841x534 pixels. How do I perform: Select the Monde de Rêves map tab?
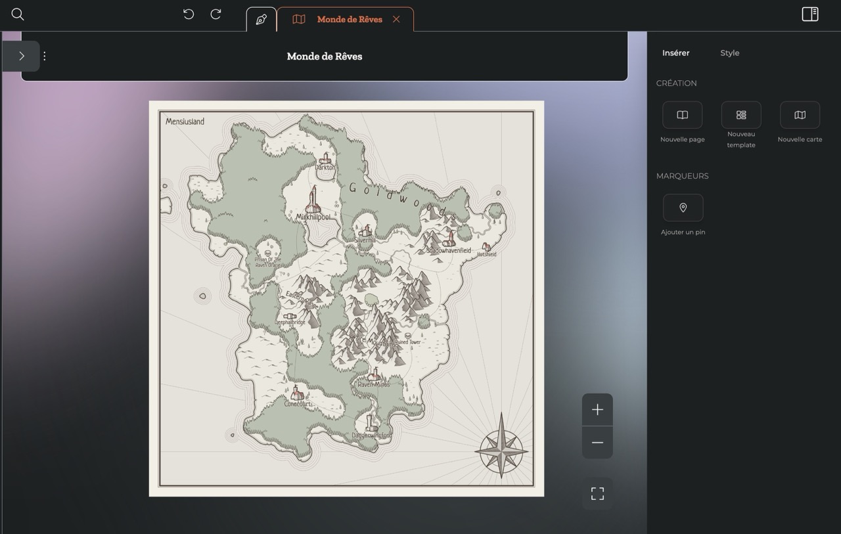[x=340, y=20]
